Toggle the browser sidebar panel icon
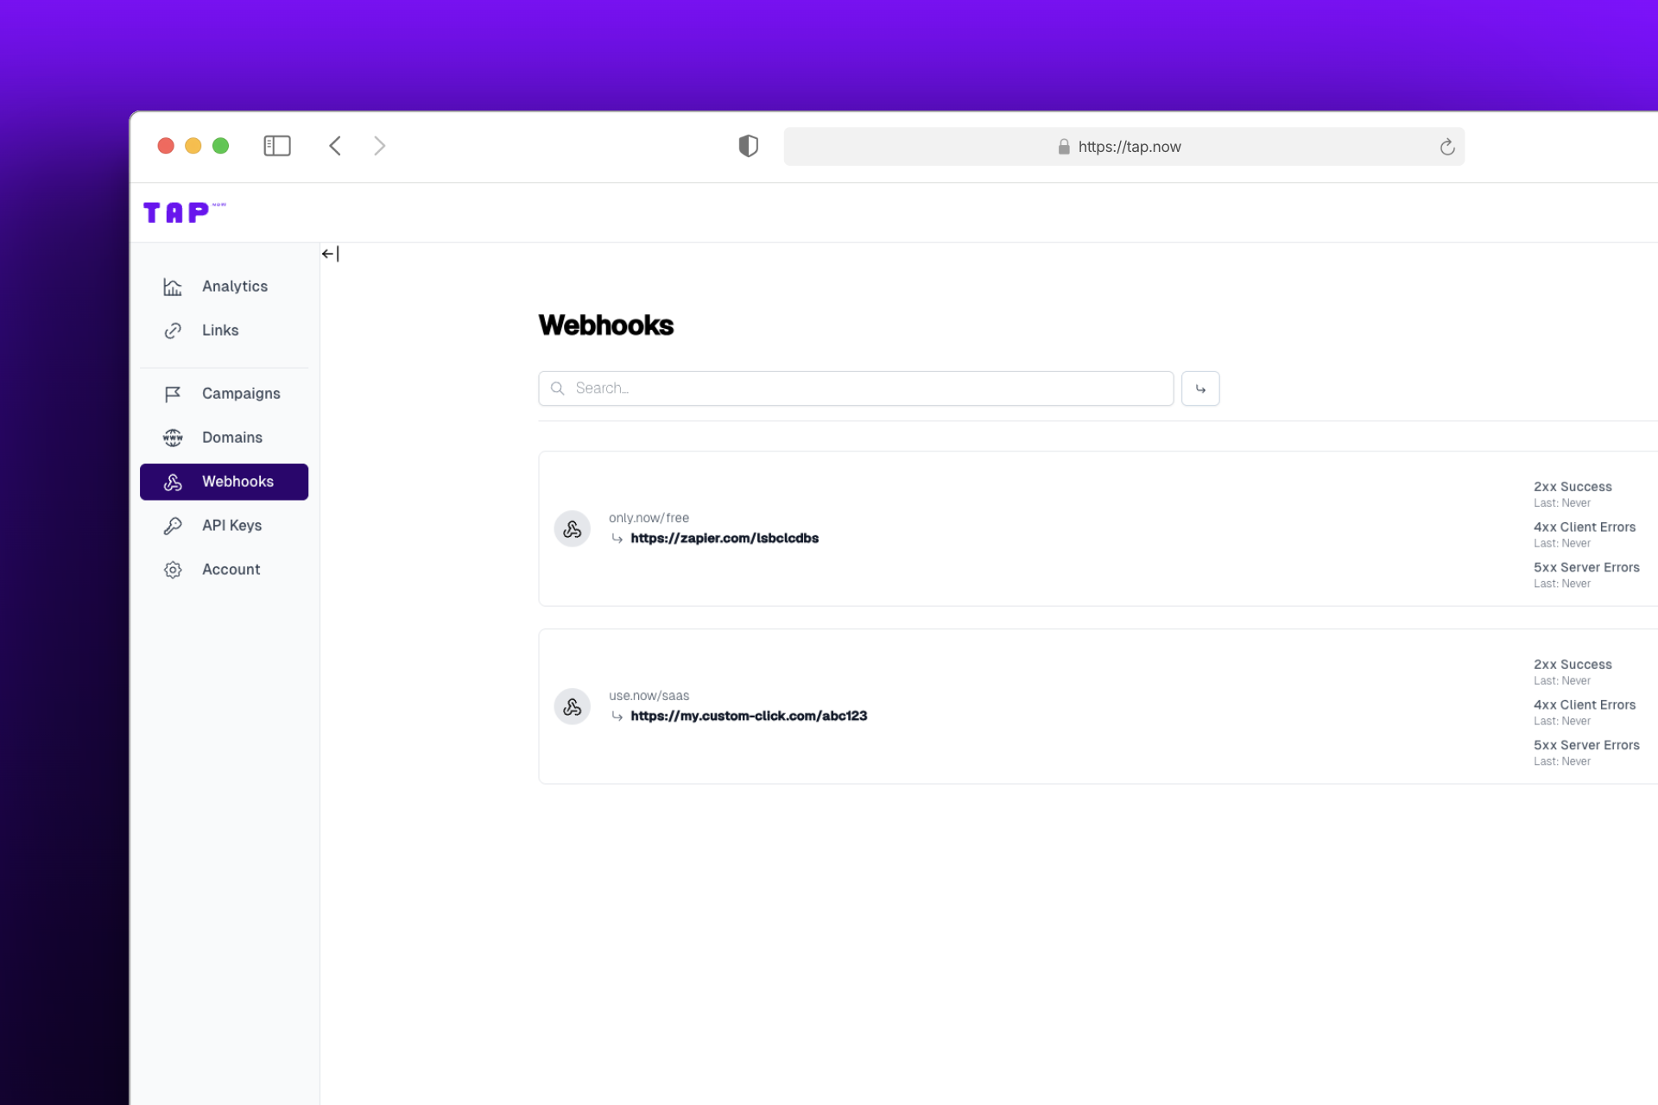The image size is (1658, 1105). click(x=276, y=146)
